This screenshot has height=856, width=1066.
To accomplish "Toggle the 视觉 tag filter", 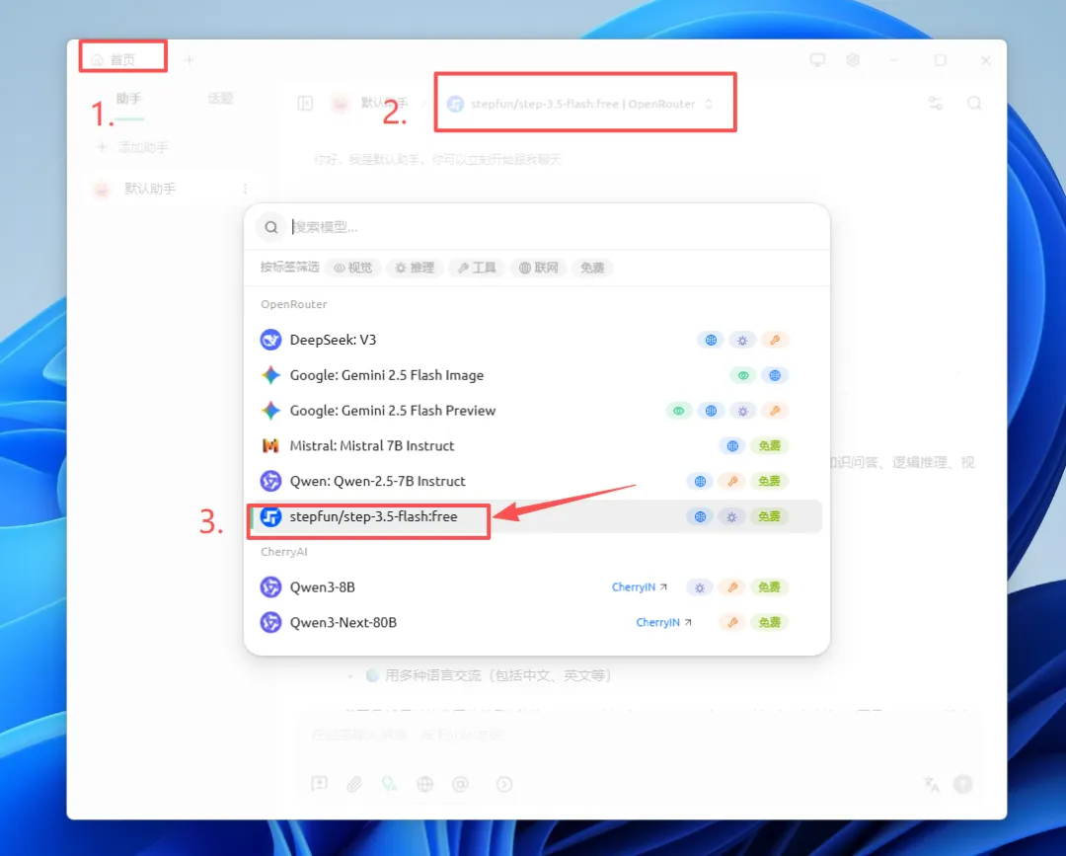I will pyautogui.click(x=352, y=268).
